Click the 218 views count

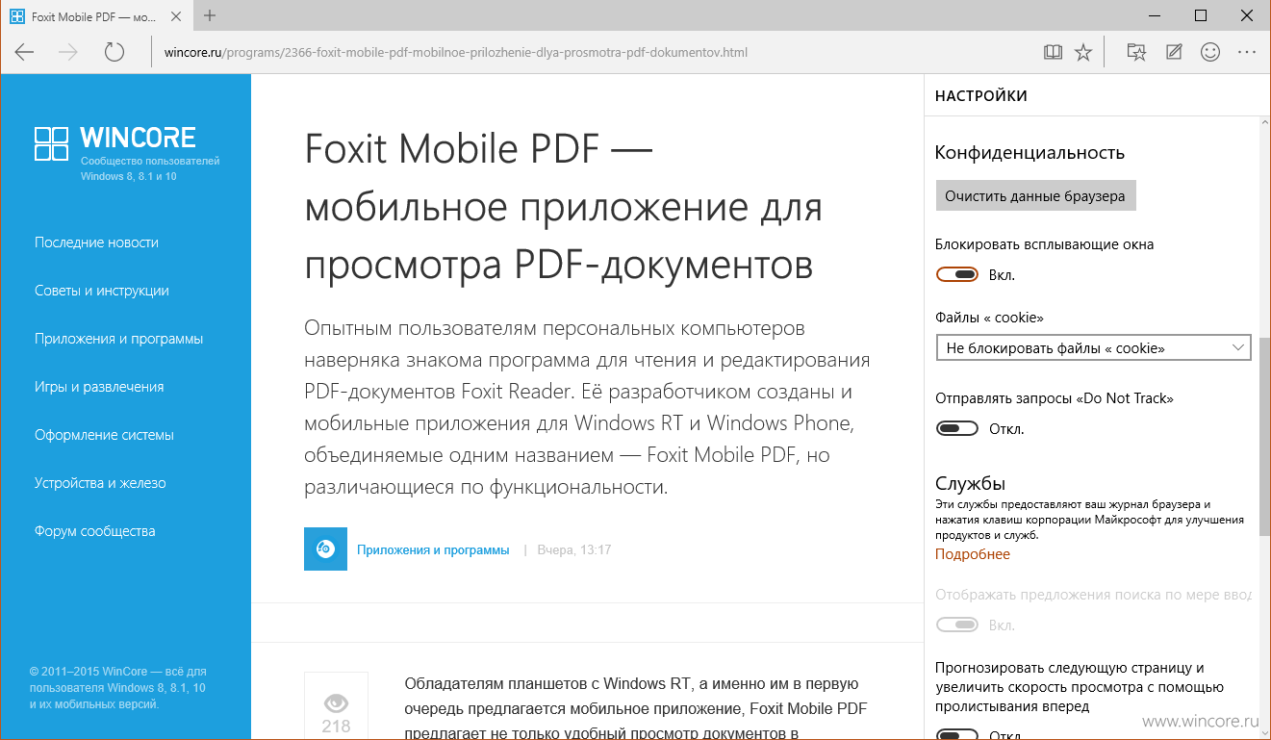pyautogui.click(x=336, y=727)
